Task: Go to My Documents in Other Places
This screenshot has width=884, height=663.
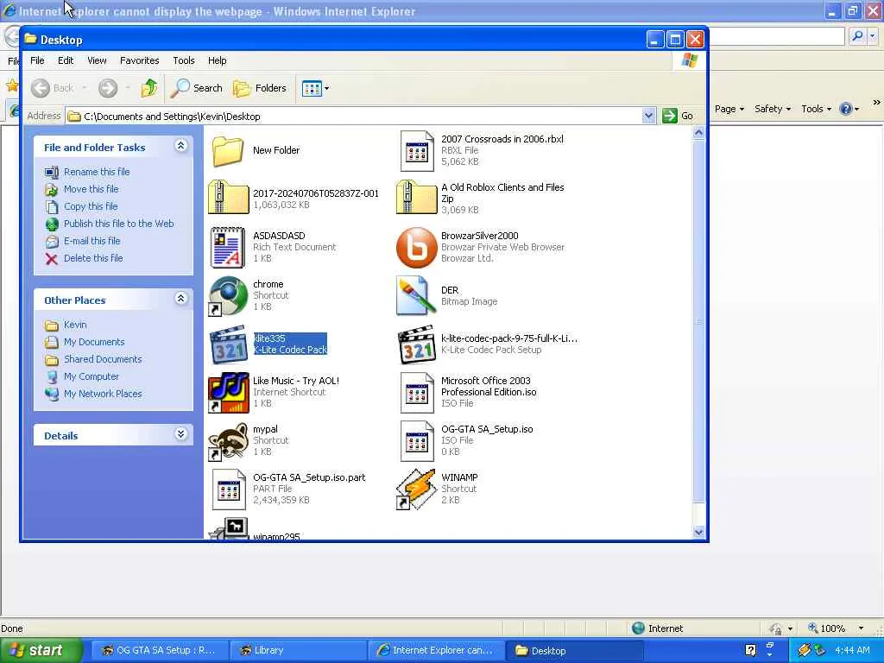Action: [93, 342]
